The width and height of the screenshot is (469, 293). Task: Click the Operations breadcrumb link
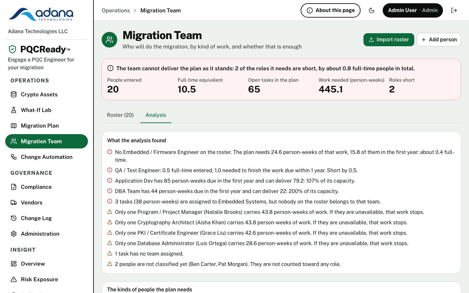point(116,10)
